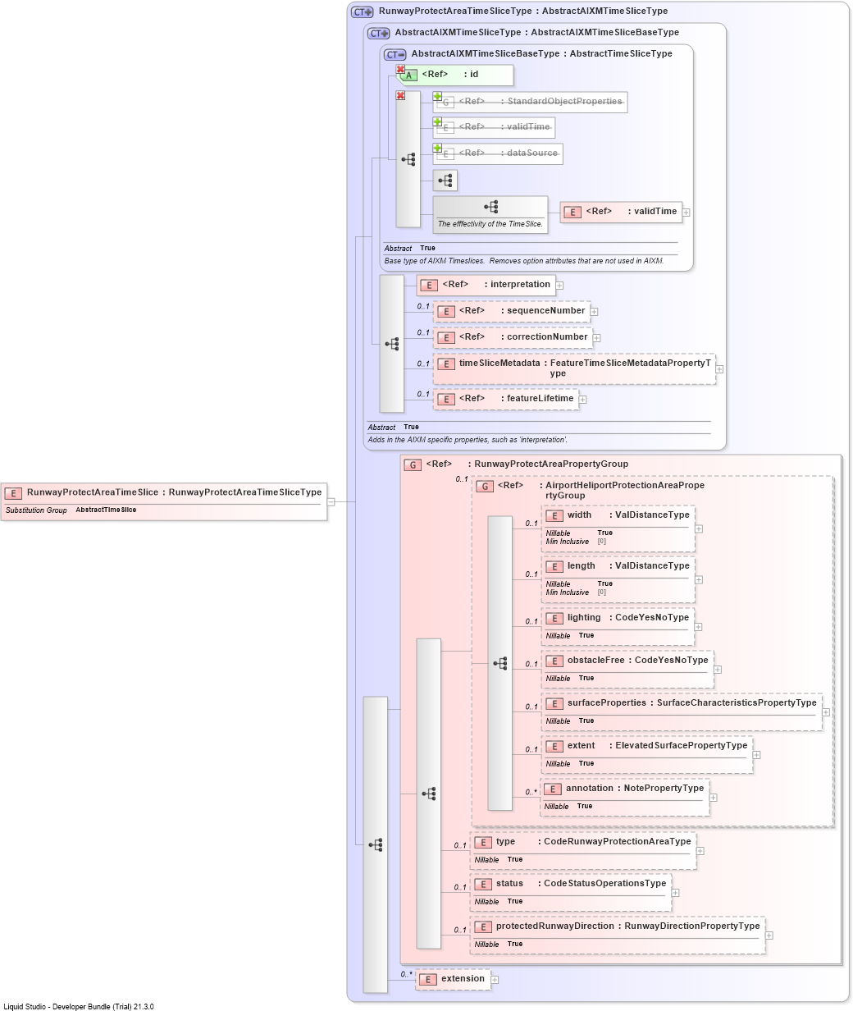853x1011 pixels.
Task: Click the E icon of surfaceProperties
Action: (x=554, y=703)
